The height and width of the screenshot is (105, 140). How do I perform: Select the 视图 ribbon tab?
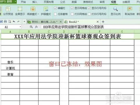coord(113,2)
